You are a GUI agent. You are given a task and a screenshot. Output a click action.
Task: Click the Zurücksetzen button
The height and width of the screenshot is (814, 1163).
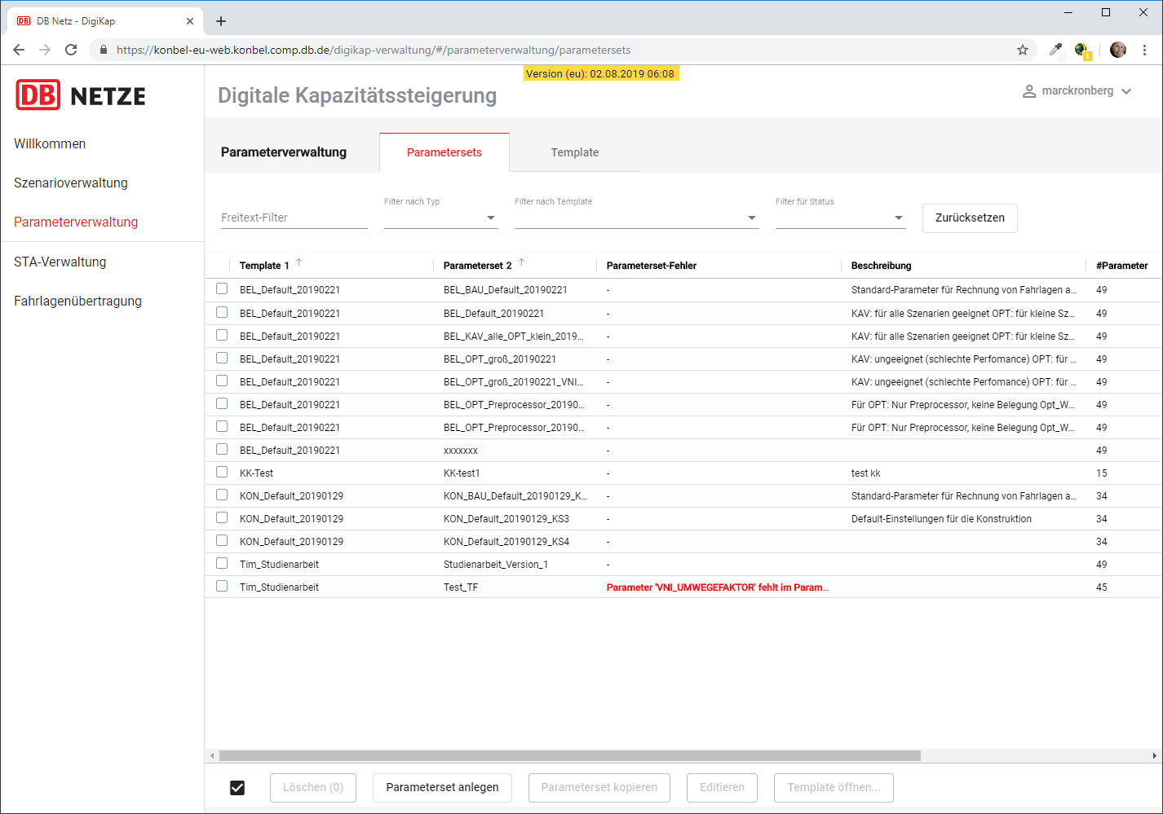click(x=970, y=218)
